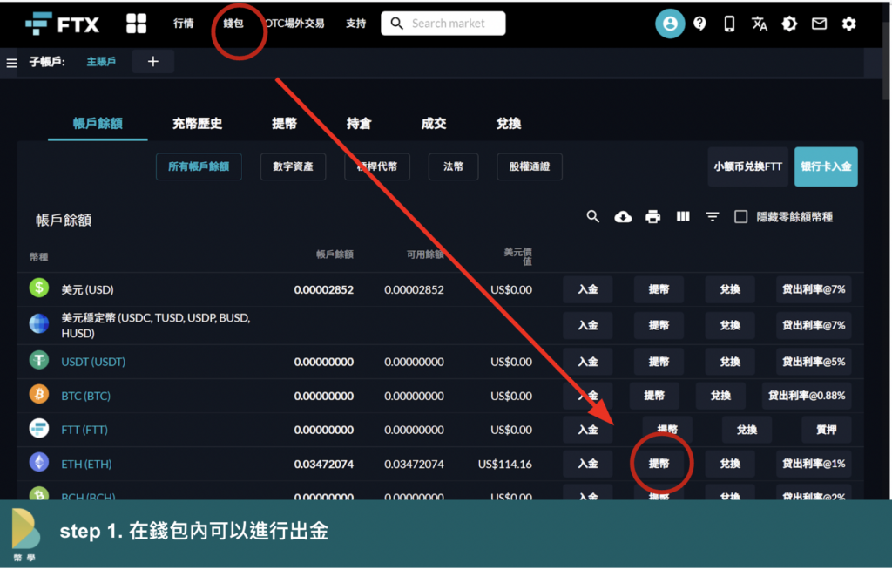Click the columns layout icon
Image resolution: width=892 pixels, height=570 pixels.
(683, 216)
